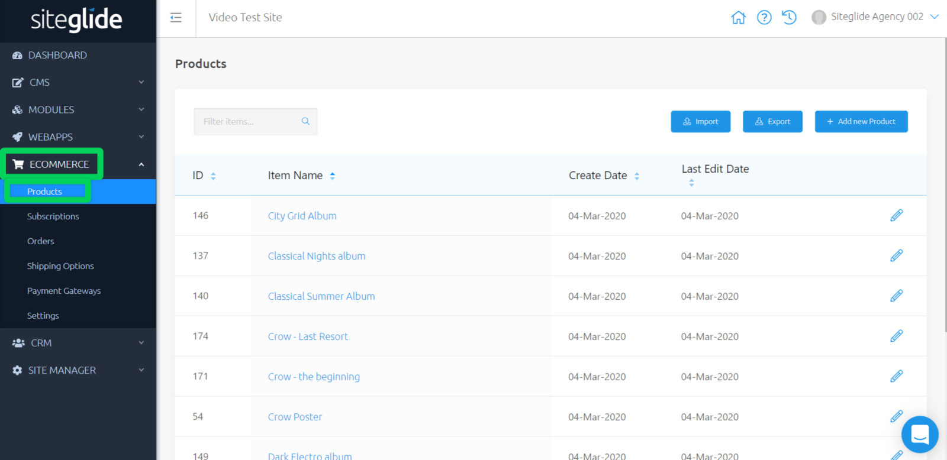Open Siteglide Agency 002 account dropdown

[876, 17]
